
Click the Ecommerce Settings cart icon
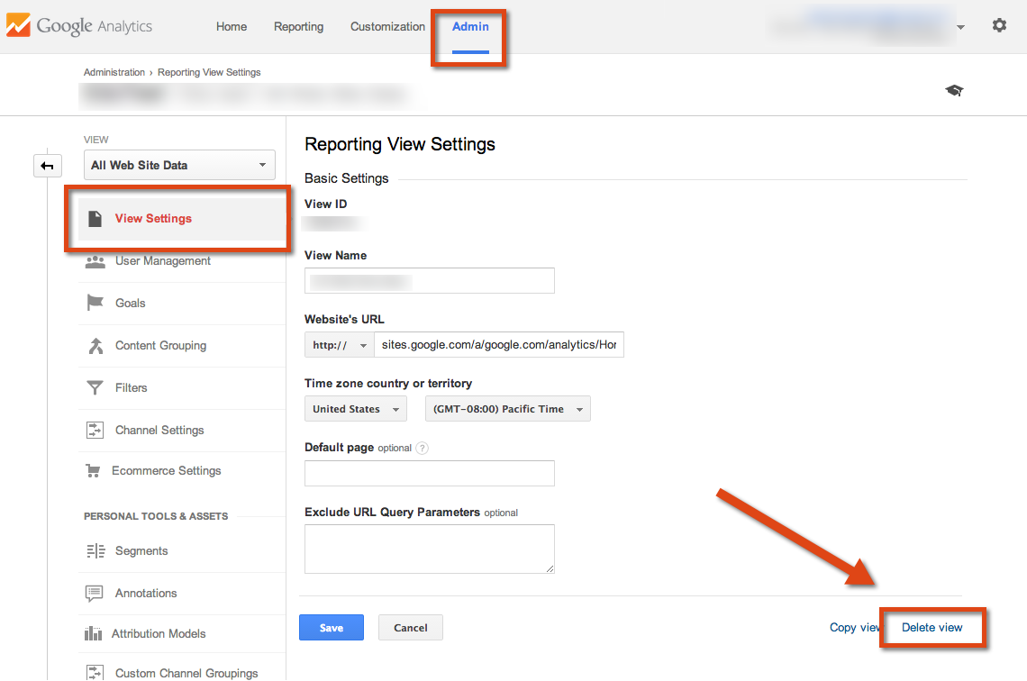pos(95,470)
